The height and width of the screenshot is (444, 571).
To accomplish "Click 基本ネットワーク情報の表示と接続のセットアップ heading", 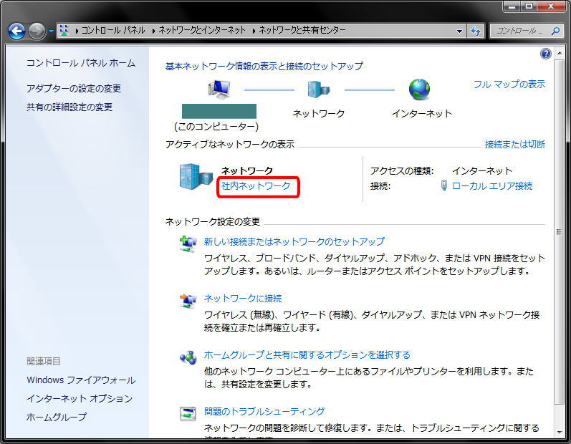I will (x=264, y=66).
